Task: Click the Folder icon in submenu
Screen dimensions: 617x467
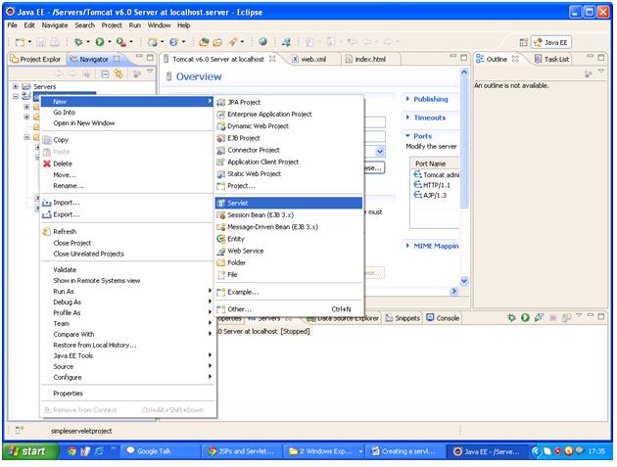Action: (221, 262)
